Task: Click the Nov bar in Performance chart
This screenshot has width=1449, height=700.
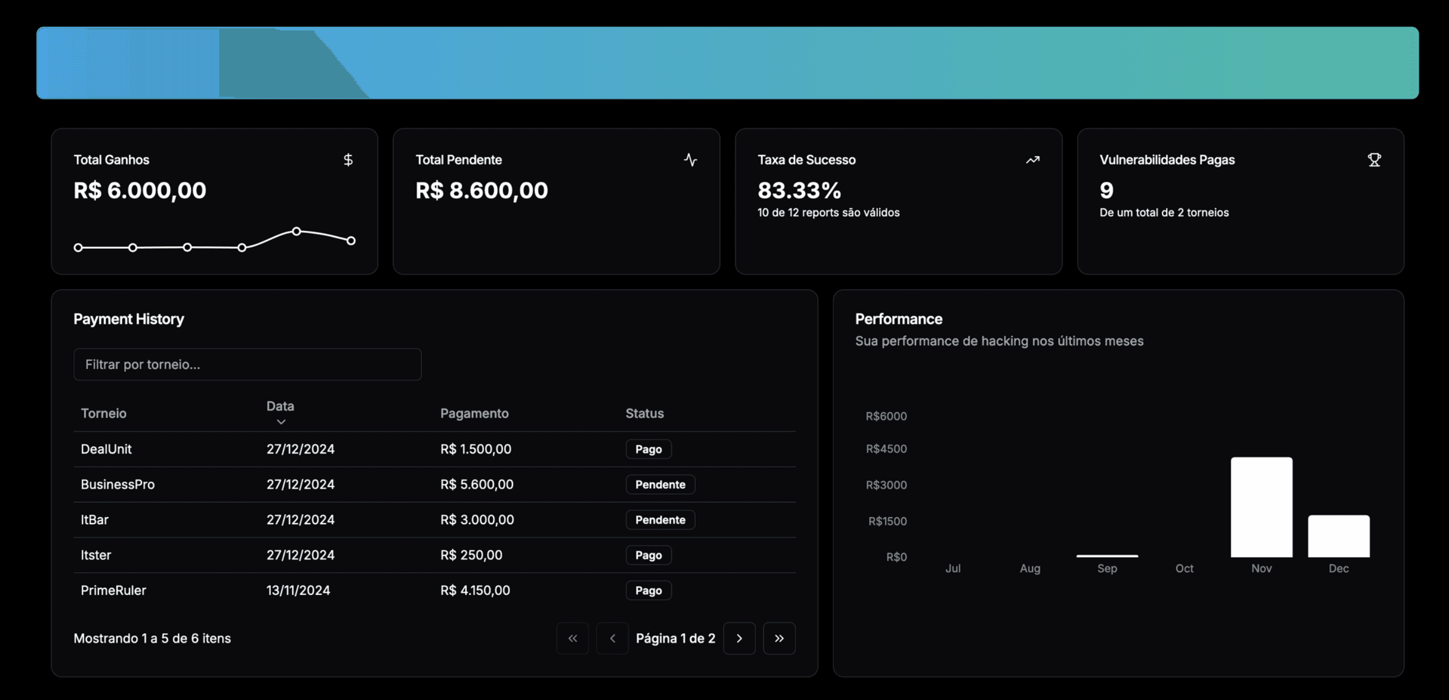Action: 1261,506
